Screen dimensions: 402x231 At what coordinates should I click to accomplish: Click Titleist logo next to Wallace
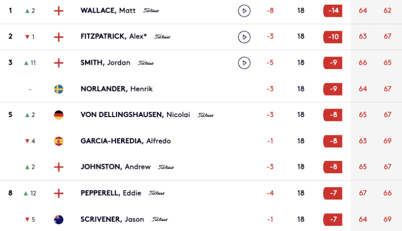point(151,10)
